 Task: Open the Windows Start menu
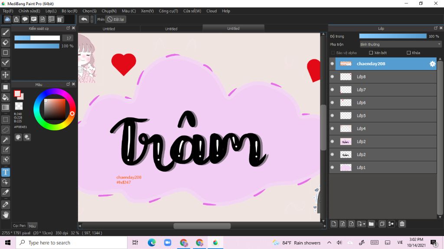8,243
